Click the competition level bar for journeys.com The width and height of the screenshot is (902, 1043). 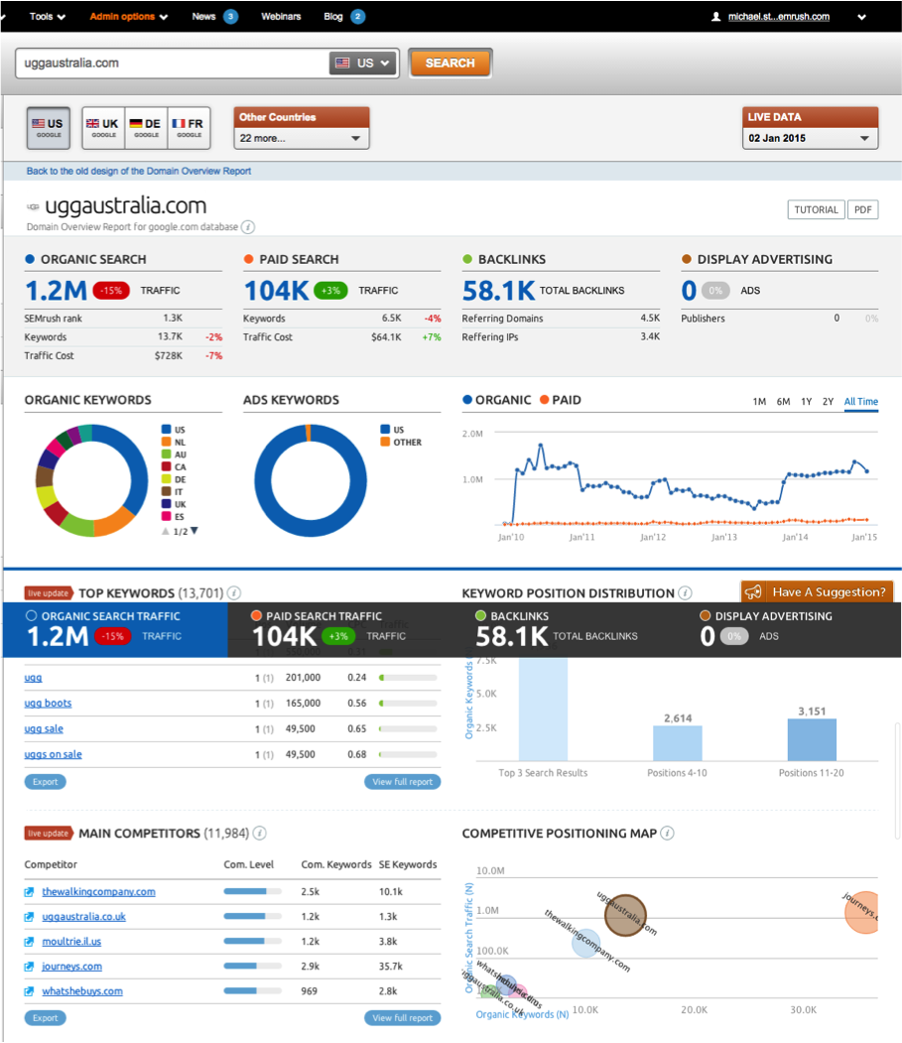(253, 966)
